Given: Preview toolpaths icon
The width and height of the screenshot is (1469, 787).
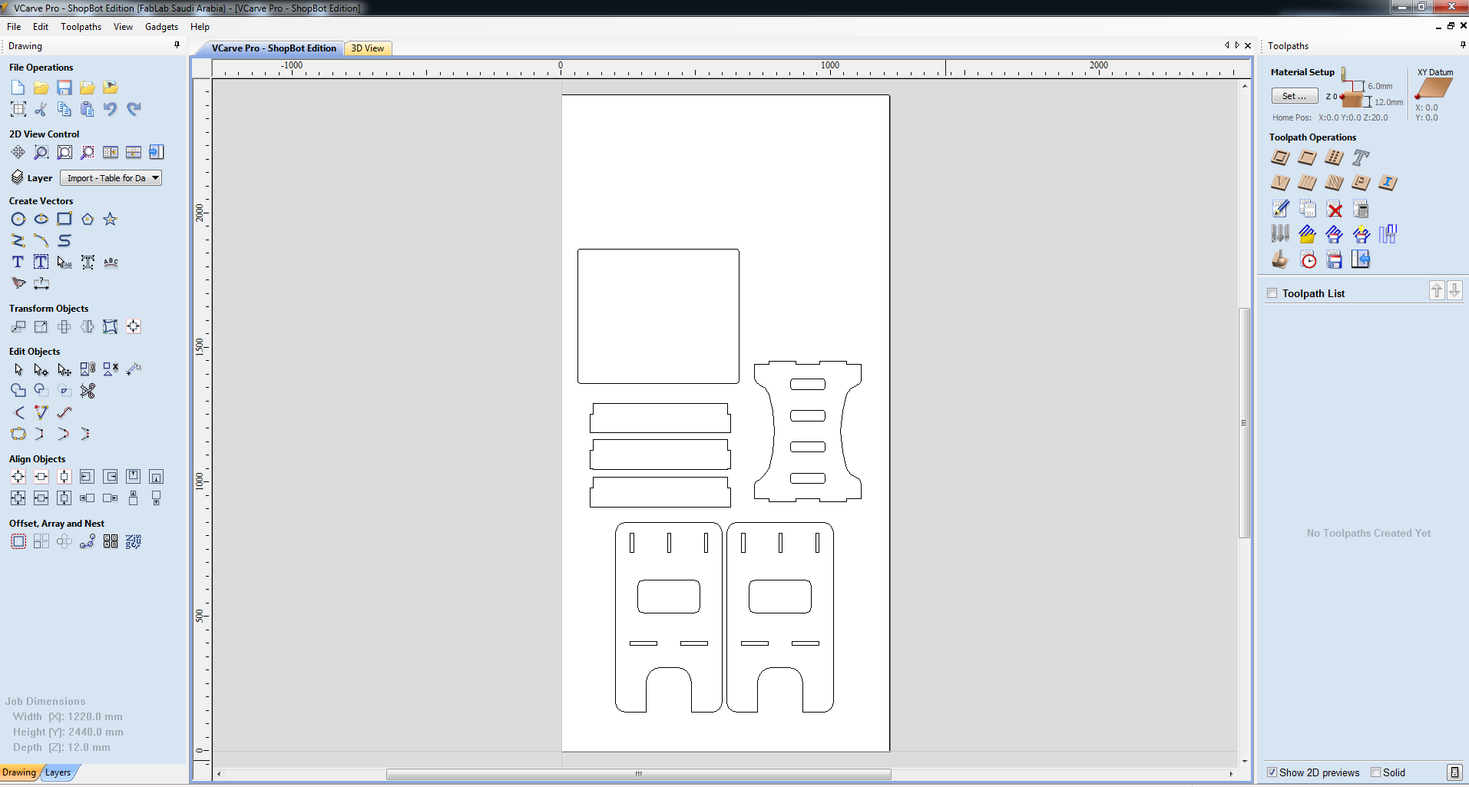Looking at the screenshot, I should point(1280,260).
